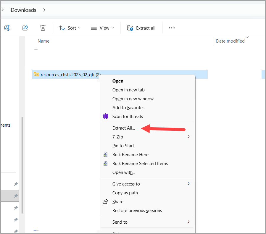This screenshot has height=234, width=266.
Task: Click the Name column header
Action: tap(43, 41)
